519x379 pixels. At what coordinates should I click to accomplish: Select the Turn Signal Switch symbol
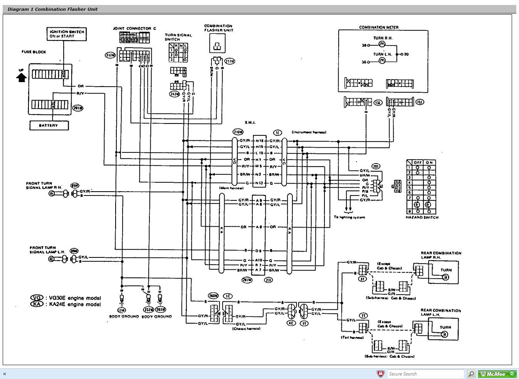tap(179, 53)
